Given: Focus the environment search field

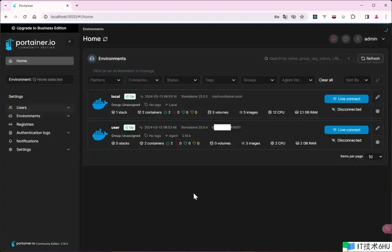Looking at the screenshot, I should pos(307,58).
